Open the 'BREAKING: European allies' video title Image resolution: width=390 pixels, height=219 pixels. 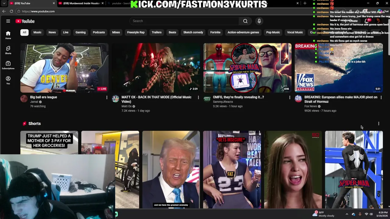[341, 99]
